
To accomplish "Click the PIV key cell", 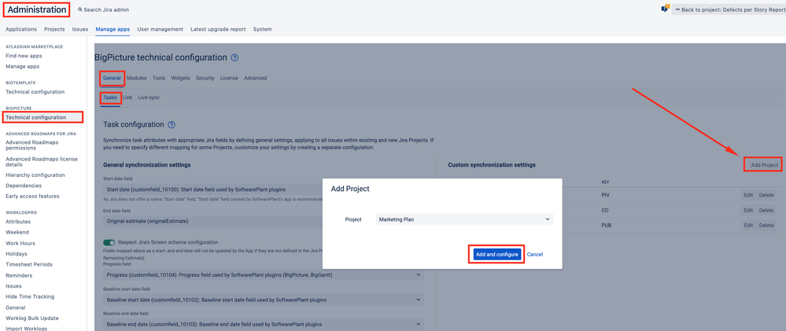I will pyautogui.click(x=606, y=195).
